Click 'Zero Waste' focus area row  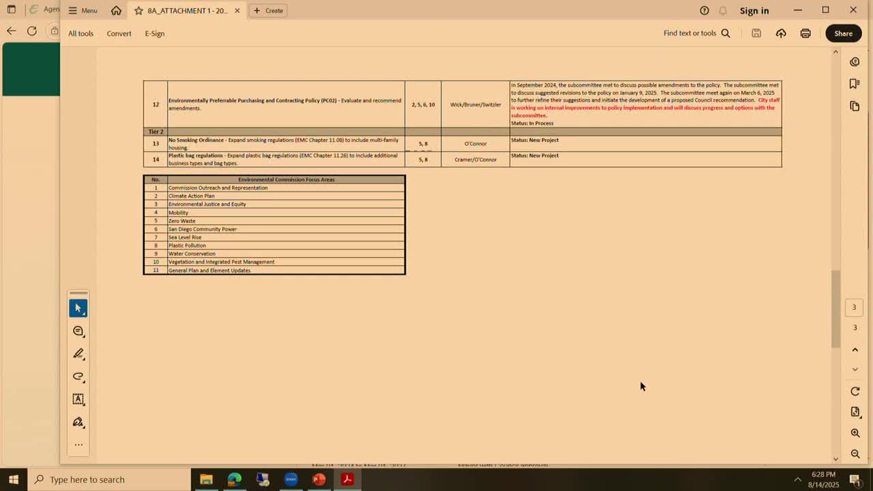coord(274,221)
